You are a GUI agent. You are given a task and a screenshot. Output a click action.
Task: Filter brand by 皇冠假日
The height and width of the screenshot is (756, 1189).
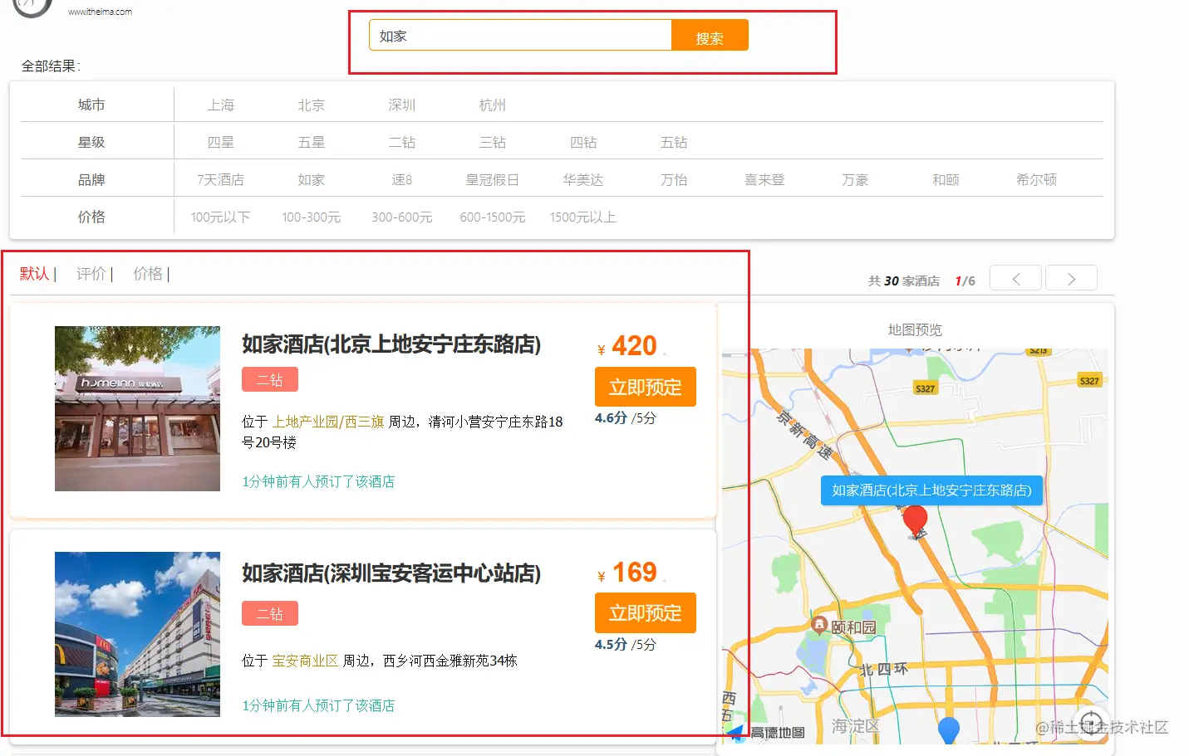tap(493, 180)
